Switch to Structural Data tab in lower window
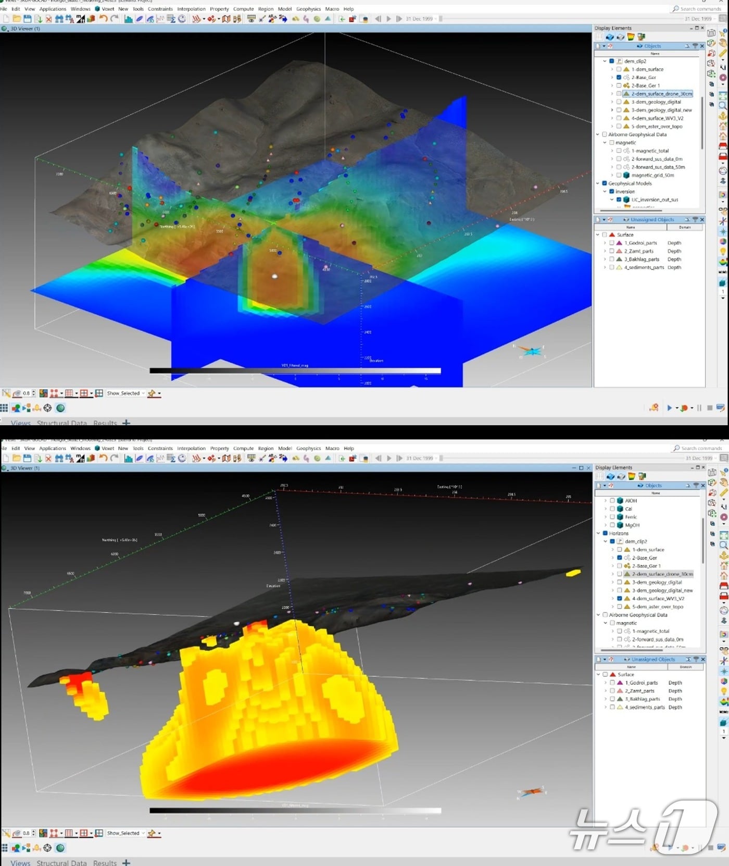Viewport: 729px width, 866px height. [61, 862]
